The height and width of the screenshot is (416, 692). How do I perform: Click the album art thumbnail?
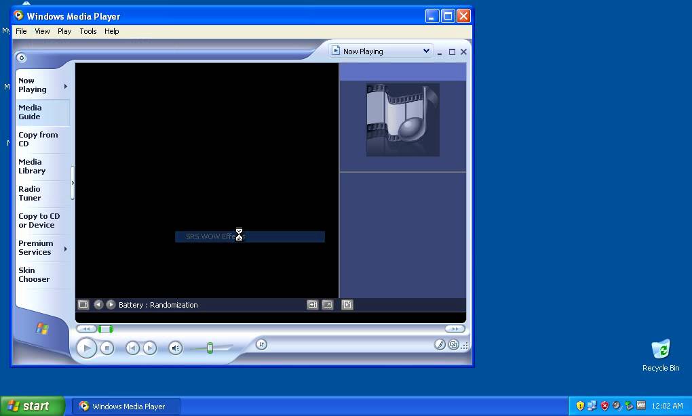pos(403,119)
